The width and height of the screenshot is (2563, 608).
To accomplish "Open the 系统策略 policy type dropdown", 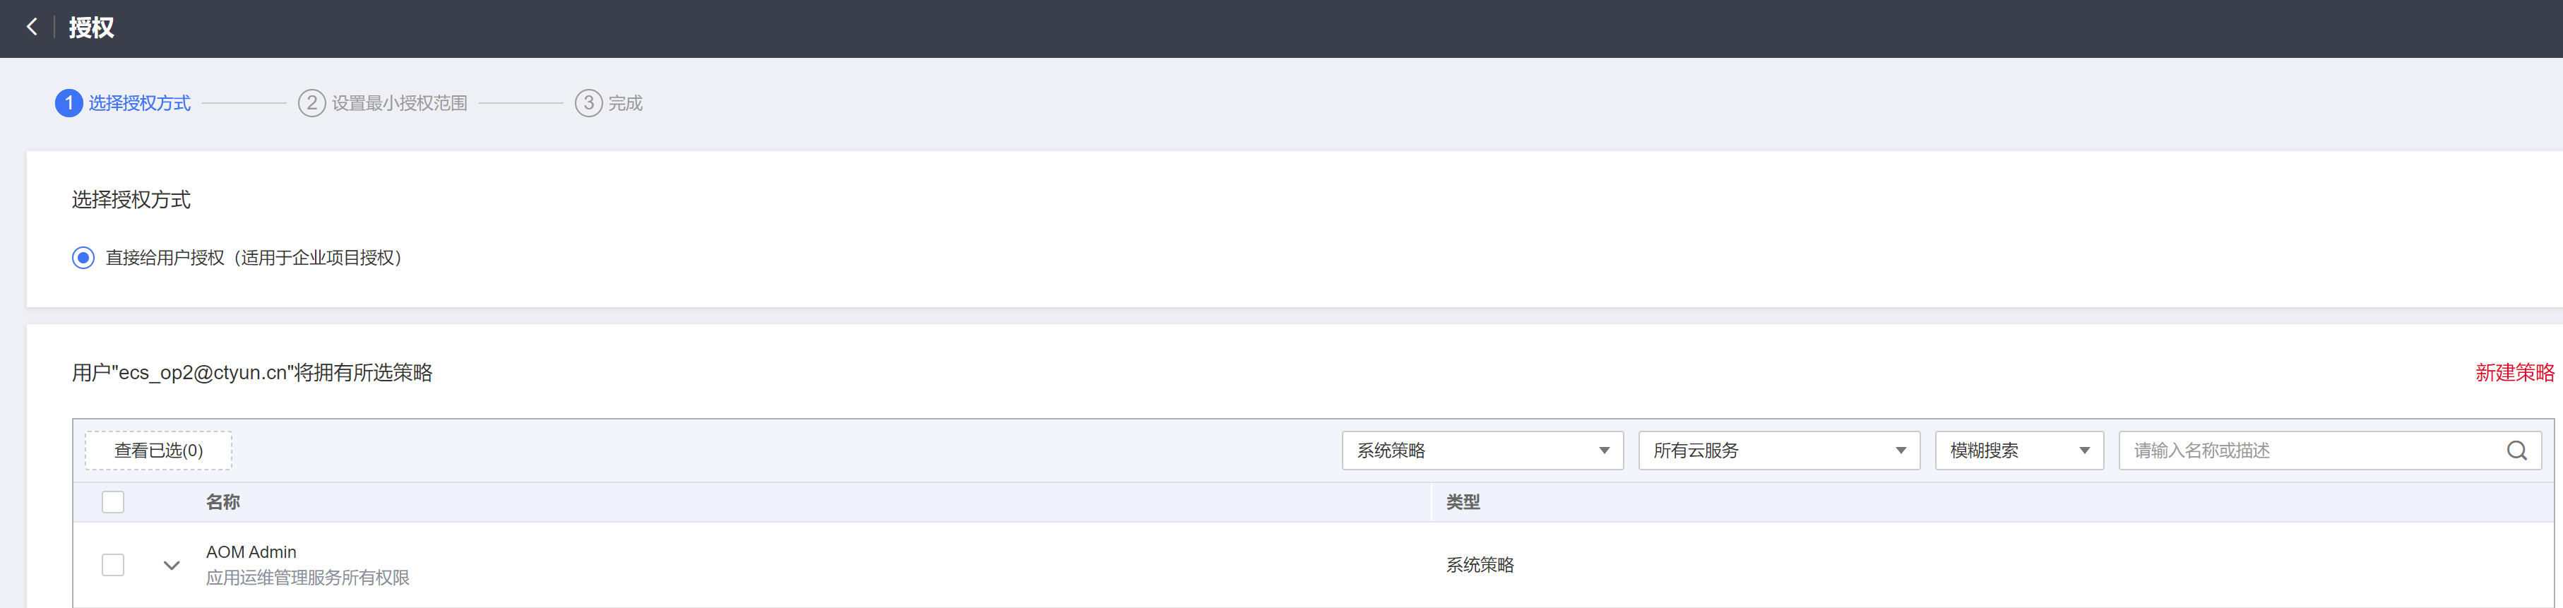I will coord(1482,451).
